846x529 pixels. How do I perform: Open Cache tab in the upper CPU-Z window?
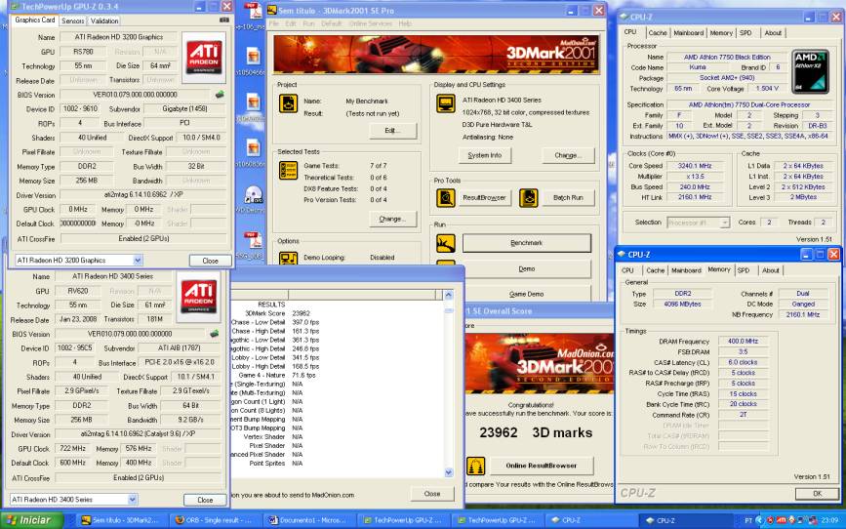point(657,33)
